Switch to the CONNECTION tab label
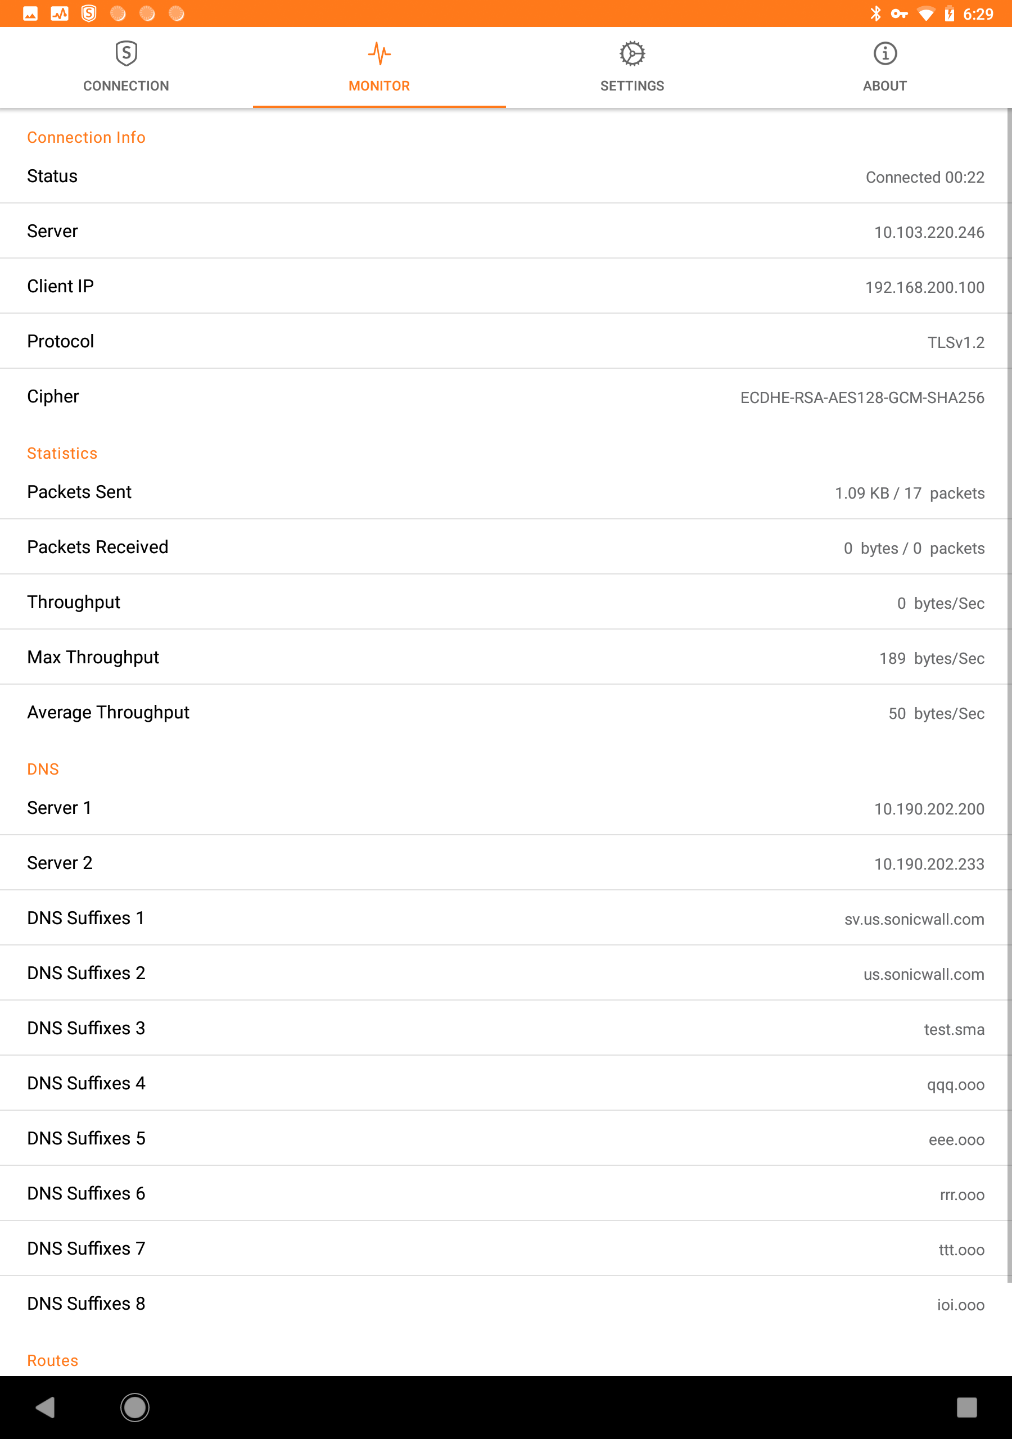This screenshot has width=1012, height=1439. (x=126, y=86)
